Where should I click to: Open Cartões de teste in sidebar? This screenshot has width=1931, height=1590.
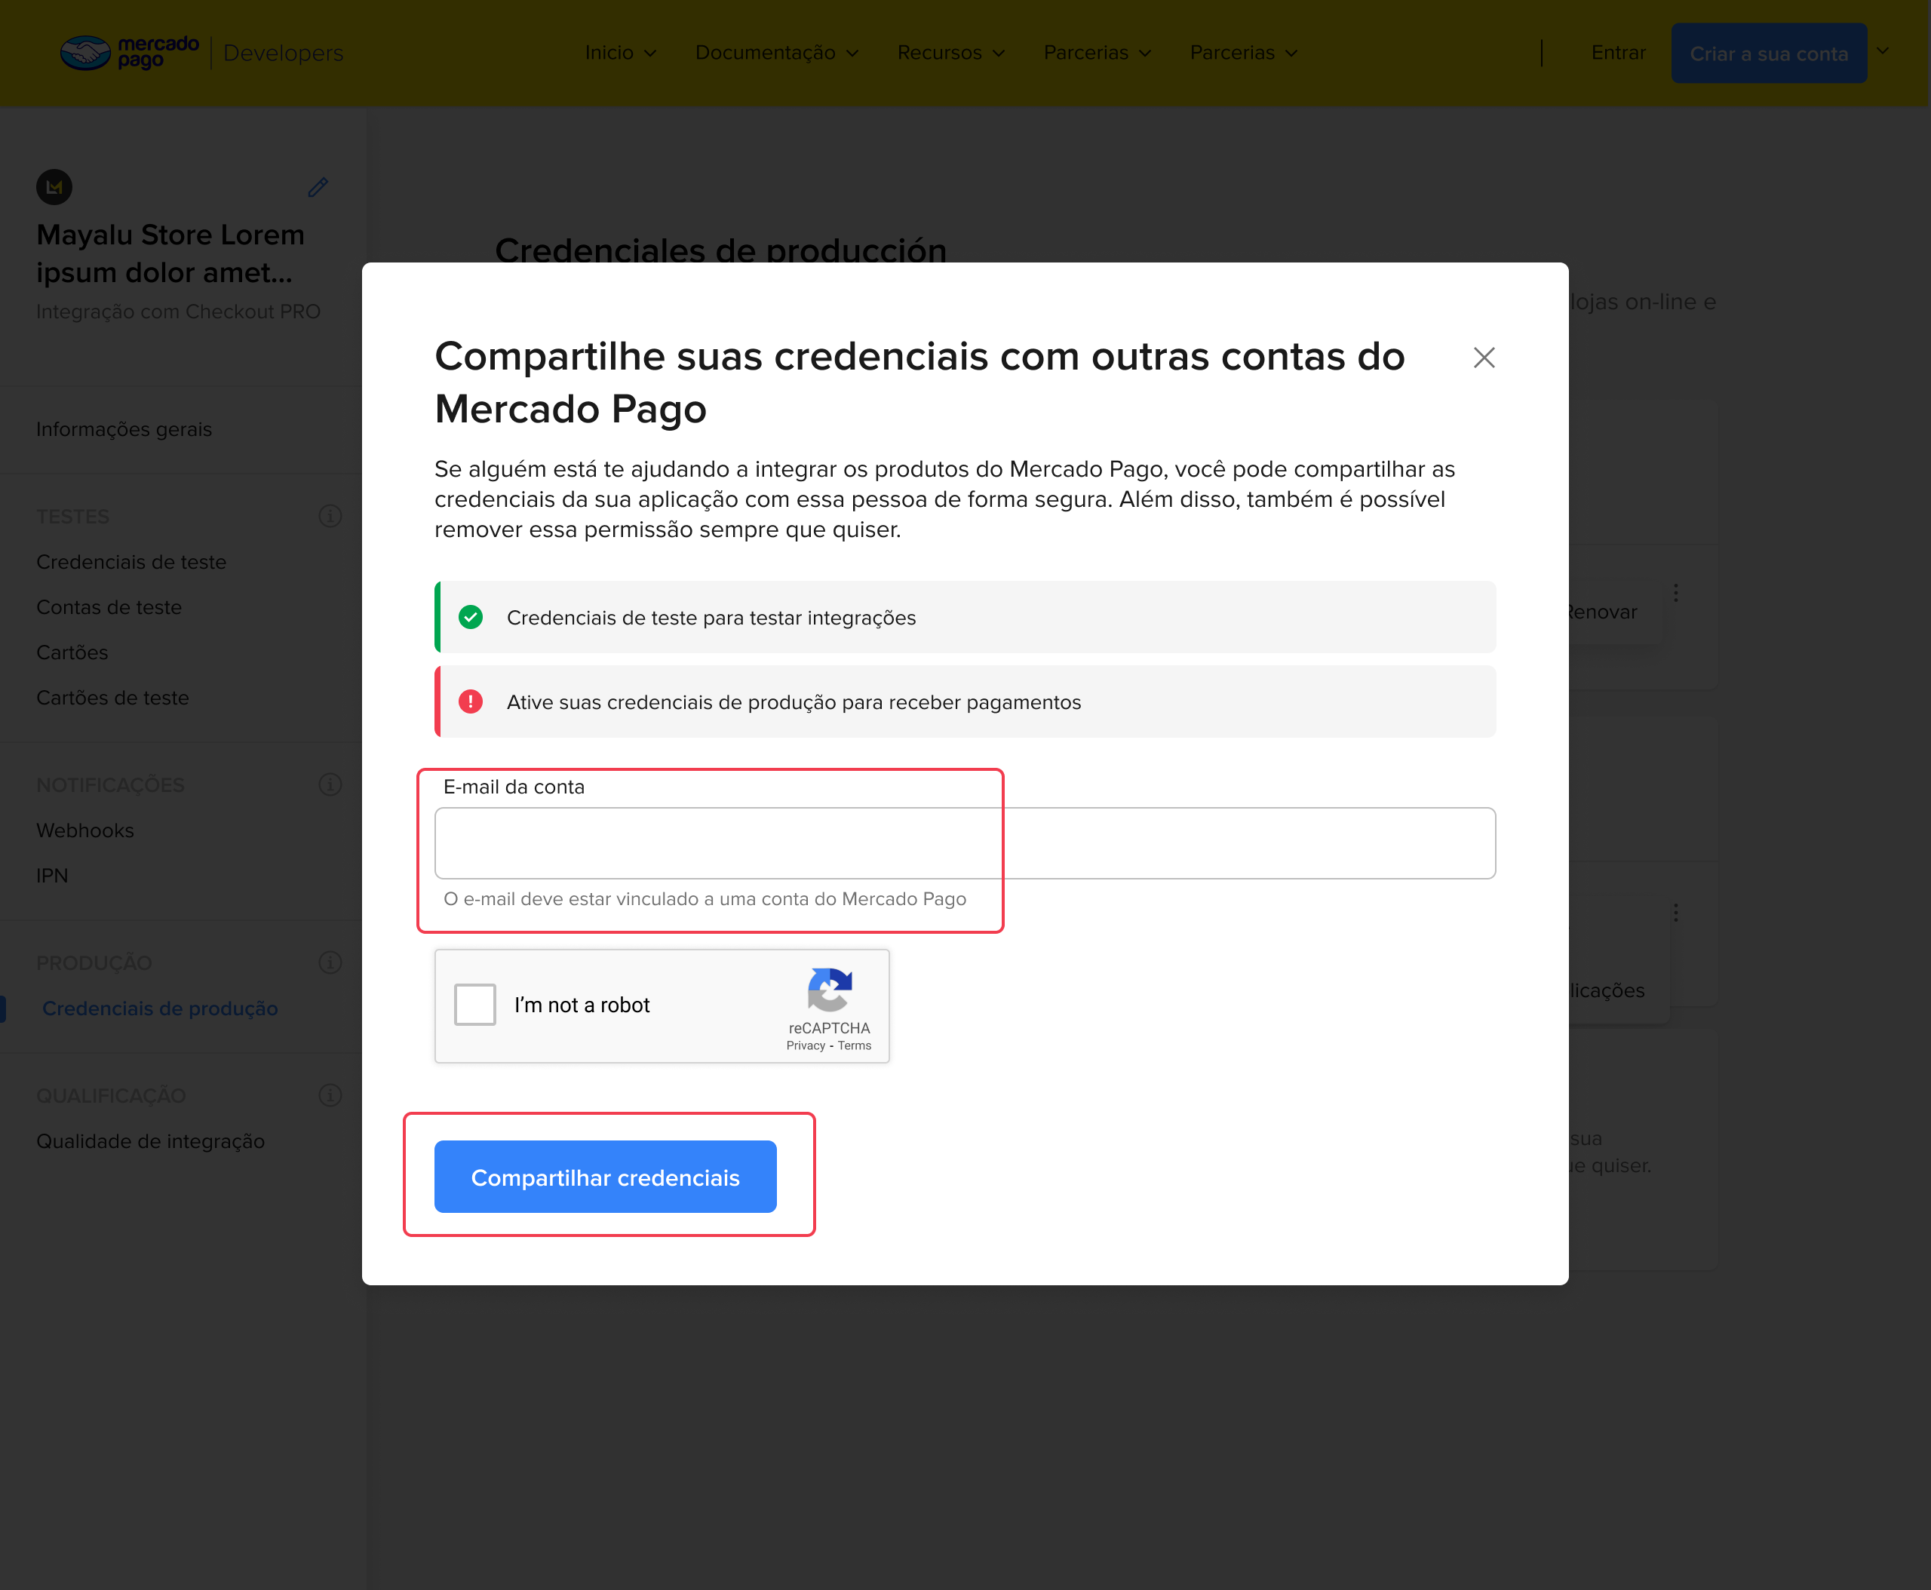click(x=112, y=698)
